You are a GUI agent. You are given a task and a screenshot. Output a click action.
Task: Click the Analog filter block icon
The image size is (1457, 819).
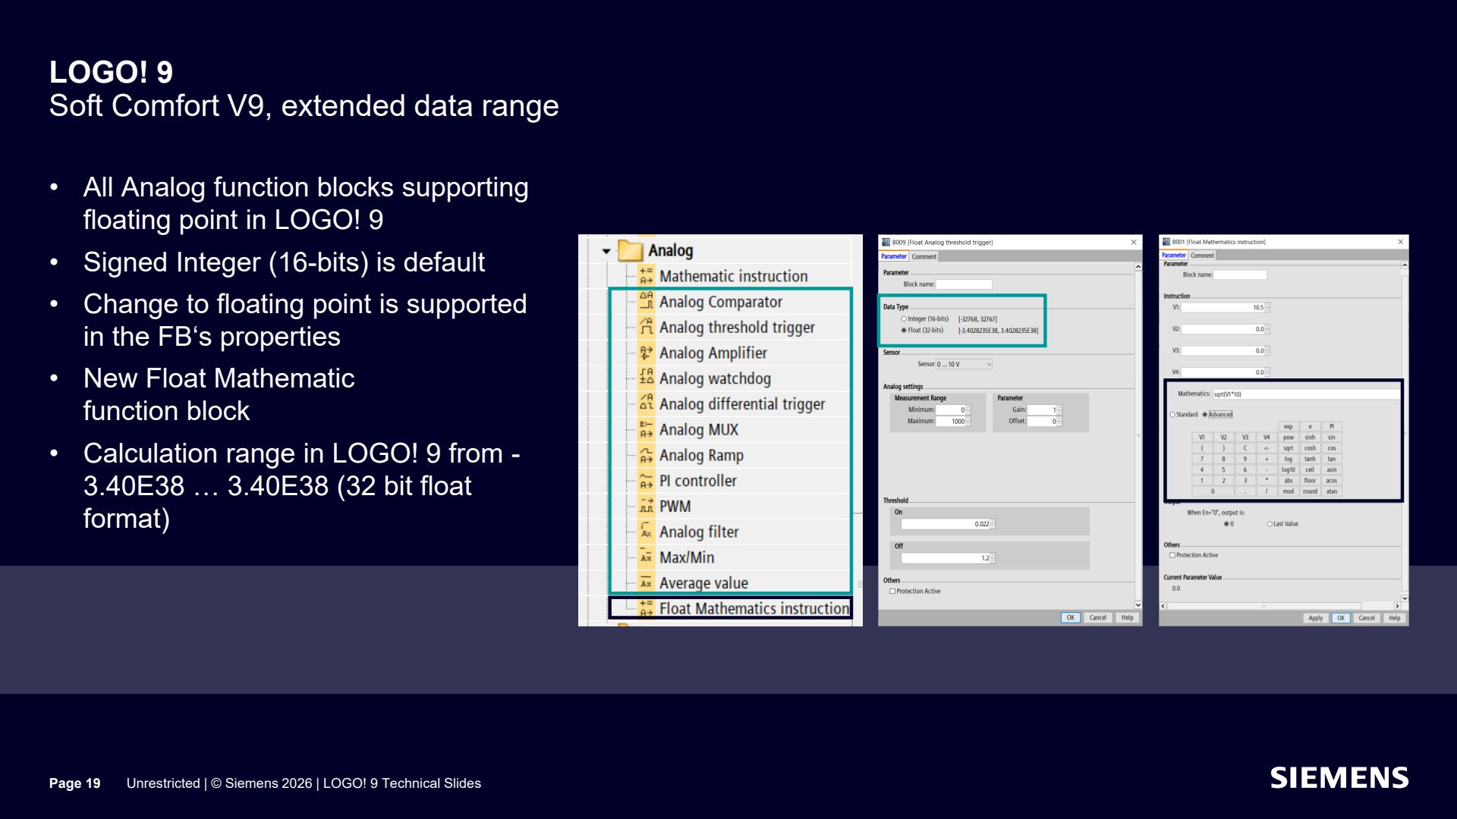(x=646, y=532)
